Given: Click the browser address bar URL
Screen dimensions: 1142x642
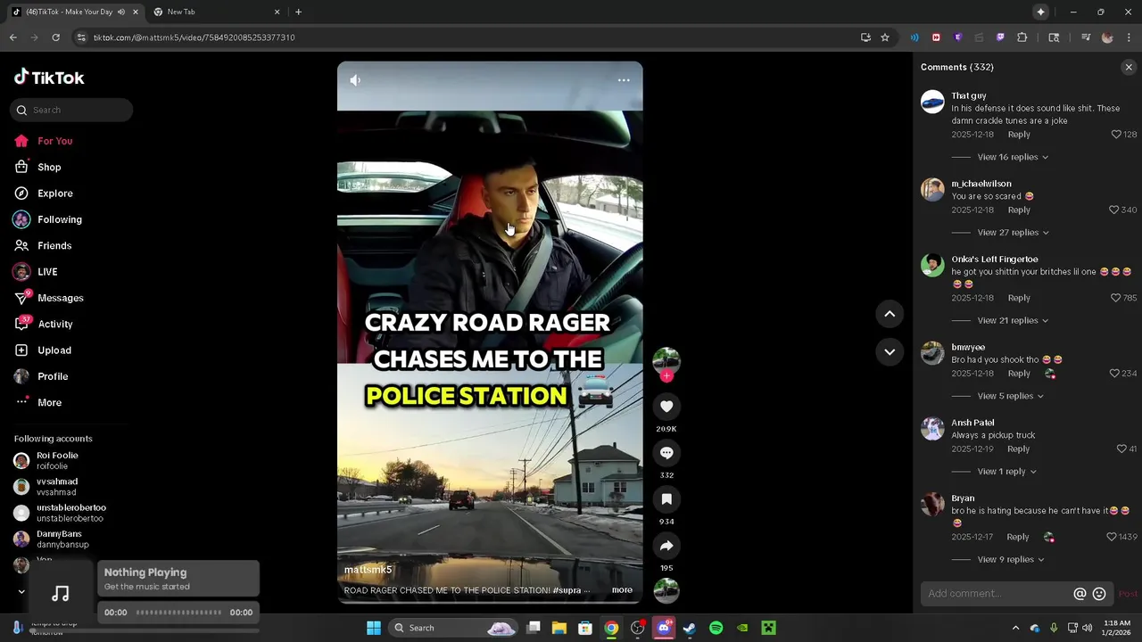Looking at the screenshot, I should 194,37.
